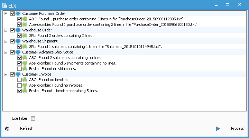Uncheck the Warehouse Shipment checkbox
249x138 pixels.
[12, 41]
